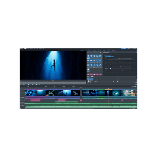Click the first pink animation effect tile
The height and width of the screenshot is (157, 157).
click(88, 75)
